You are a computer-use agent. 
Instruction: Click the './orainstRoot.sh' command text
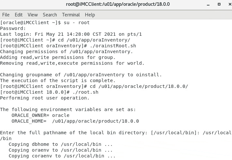113,46
